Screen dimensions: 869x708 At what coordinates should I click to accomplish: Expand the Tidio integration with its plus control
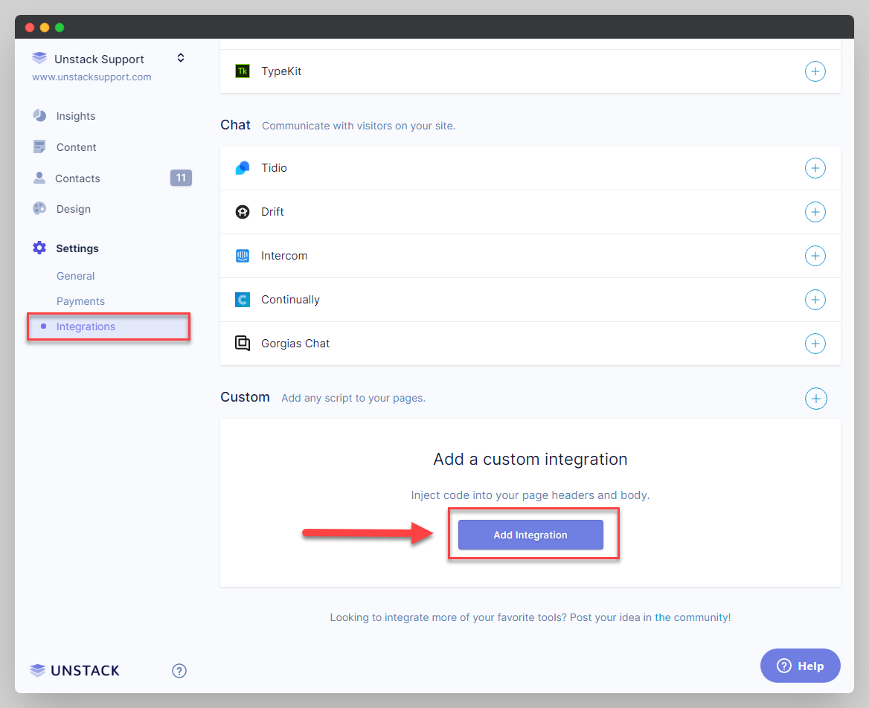(x=815, y=167)
